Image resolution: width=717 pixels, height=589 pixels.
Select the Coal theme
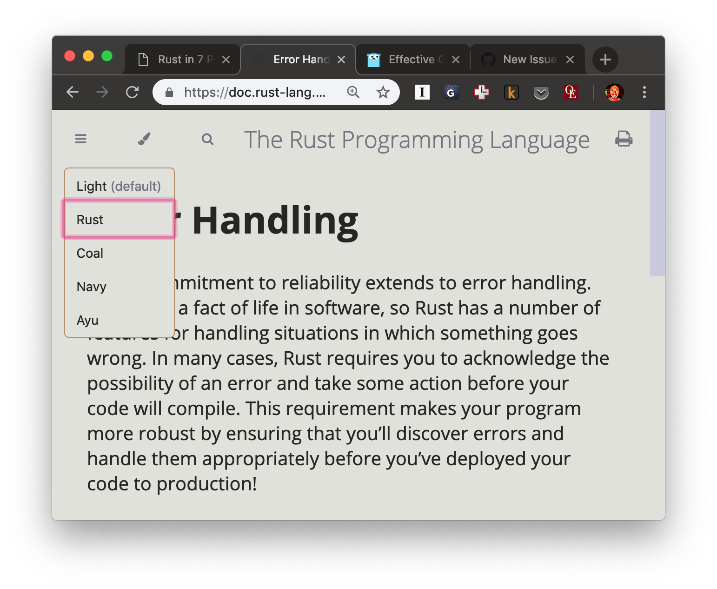coord(89,253)
